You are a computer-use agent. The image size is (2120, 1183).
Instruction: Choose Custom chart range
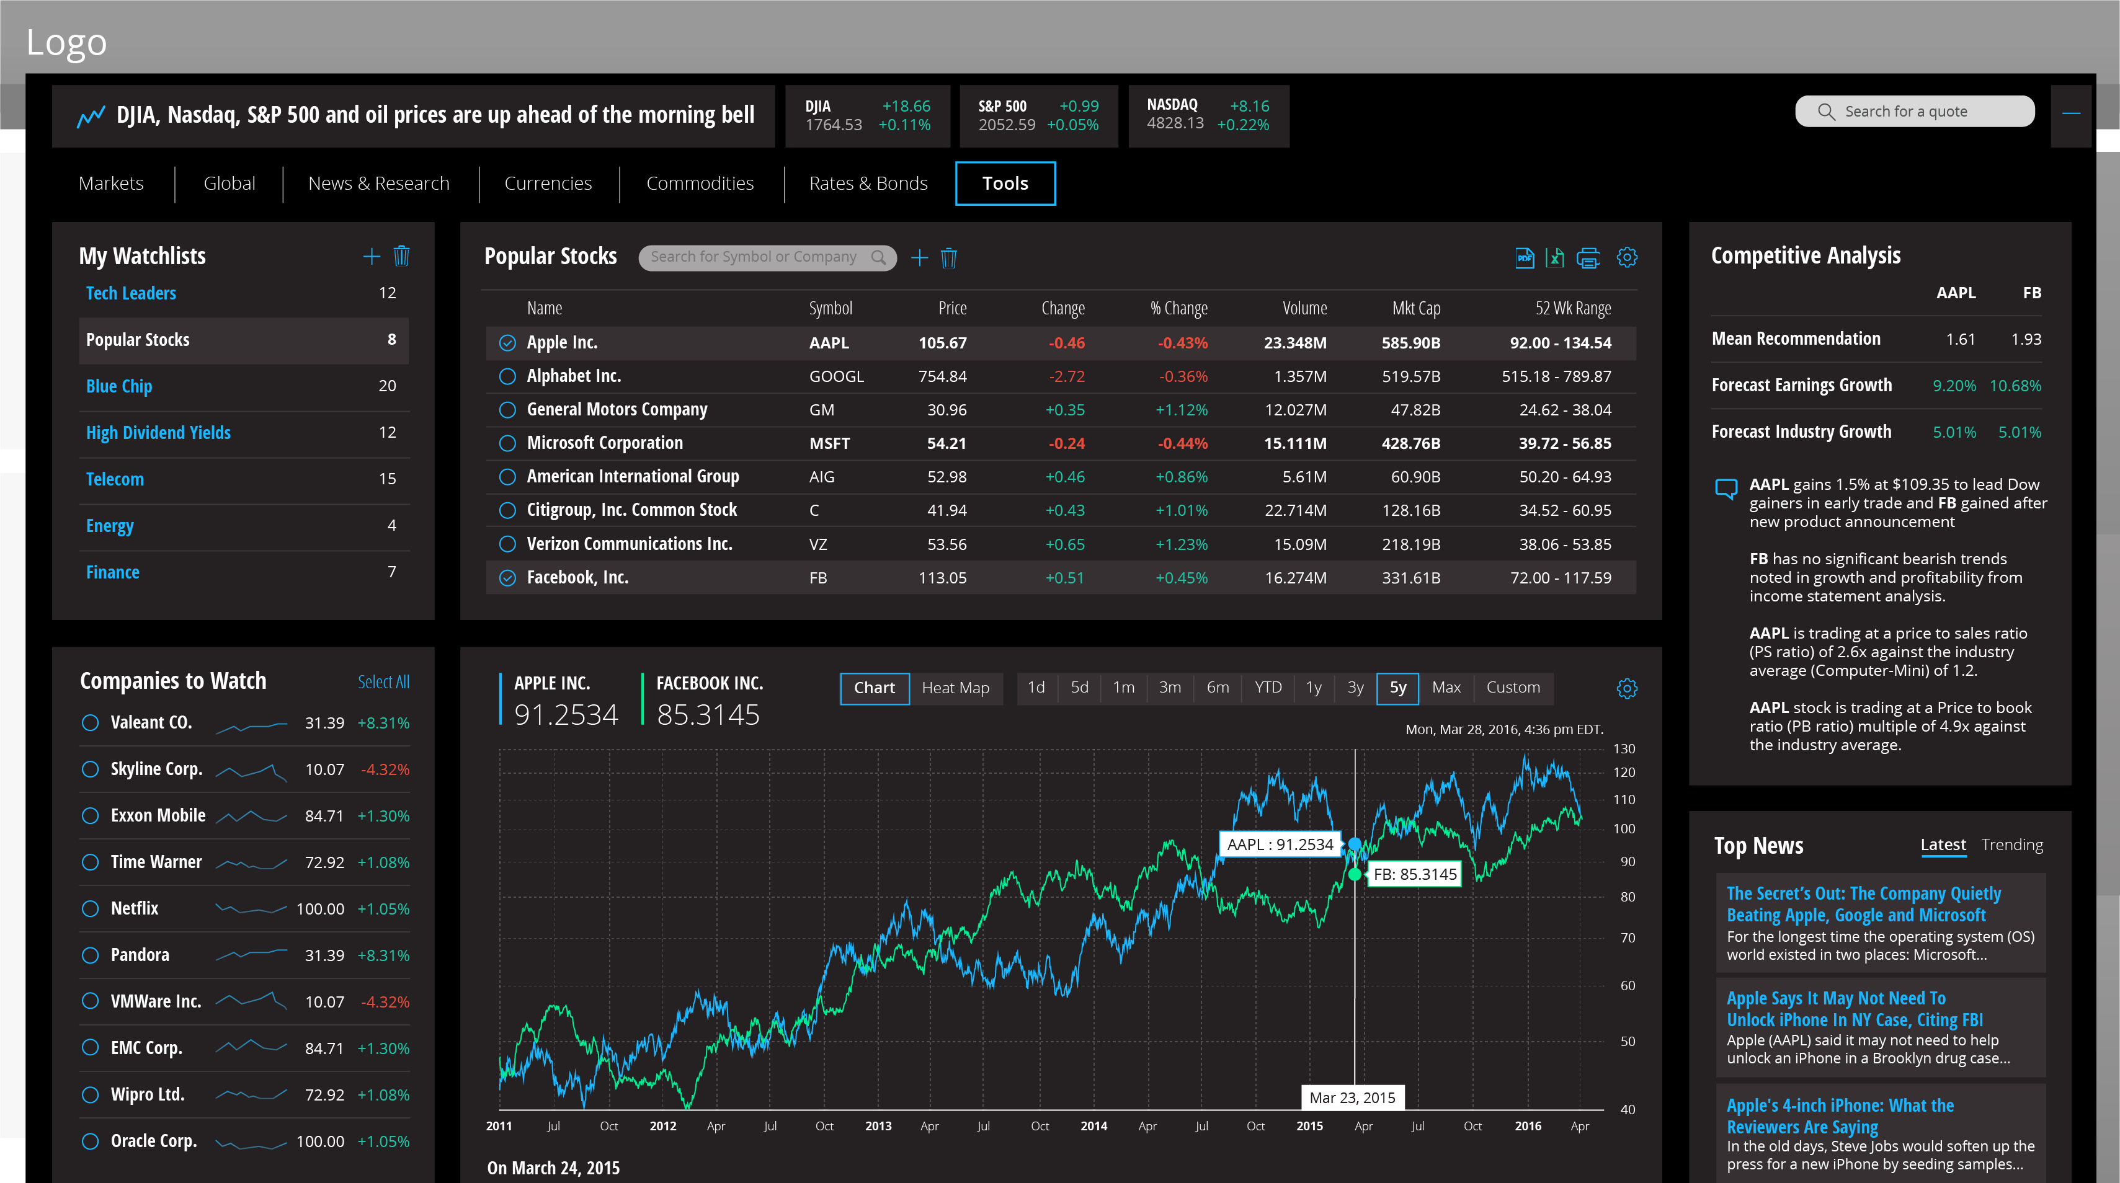pos(1513,688)
